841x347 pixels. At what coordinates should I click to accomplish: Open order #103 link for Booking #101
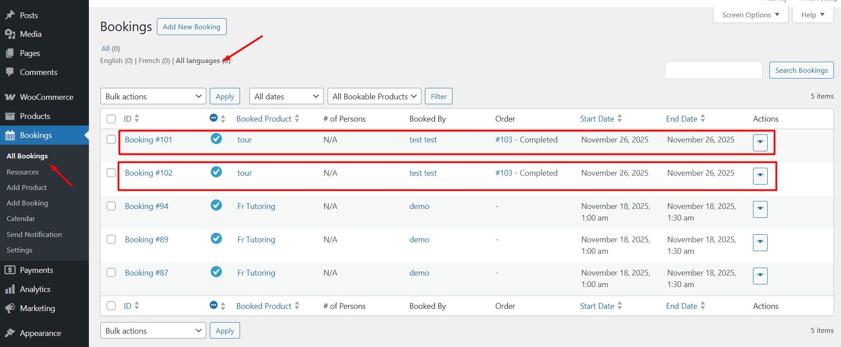pos(504,140)
